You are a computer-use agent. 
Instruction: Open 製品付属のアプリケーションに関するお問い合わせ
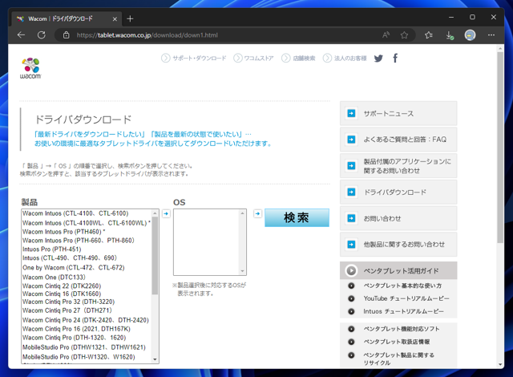pos(398,166)
